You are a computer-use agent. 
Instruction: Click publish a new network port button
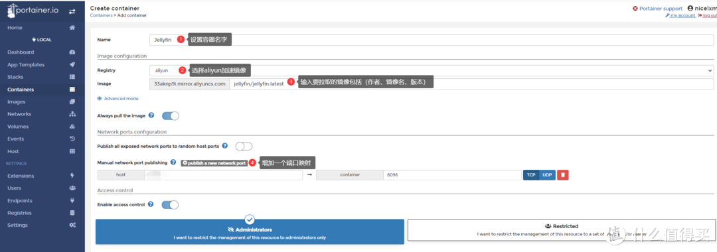tap(214, 162)
